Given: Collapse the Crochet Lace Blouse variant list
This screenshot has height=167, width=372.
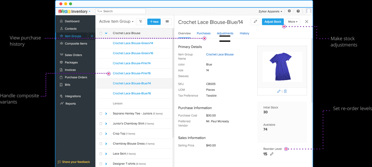Looking at the screenshot, I should click(x=105, y=33).
